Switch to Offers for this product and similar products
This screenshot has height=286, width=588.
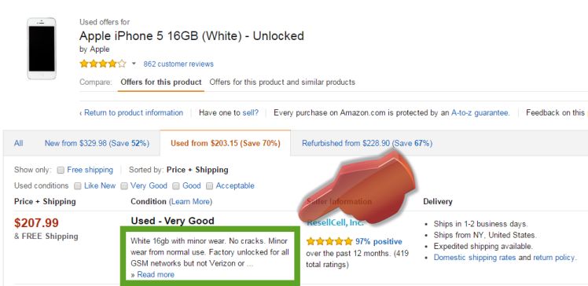coord(282,82)
